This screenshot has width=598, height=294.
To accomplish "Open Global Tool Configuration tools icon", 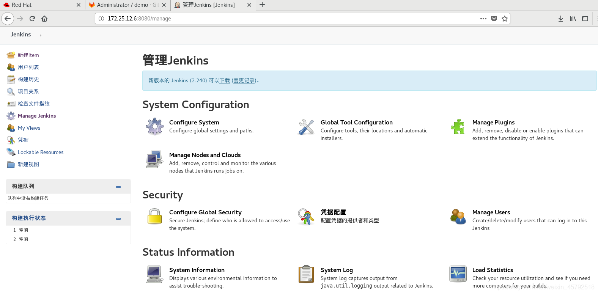I will (x=306, y=126).
